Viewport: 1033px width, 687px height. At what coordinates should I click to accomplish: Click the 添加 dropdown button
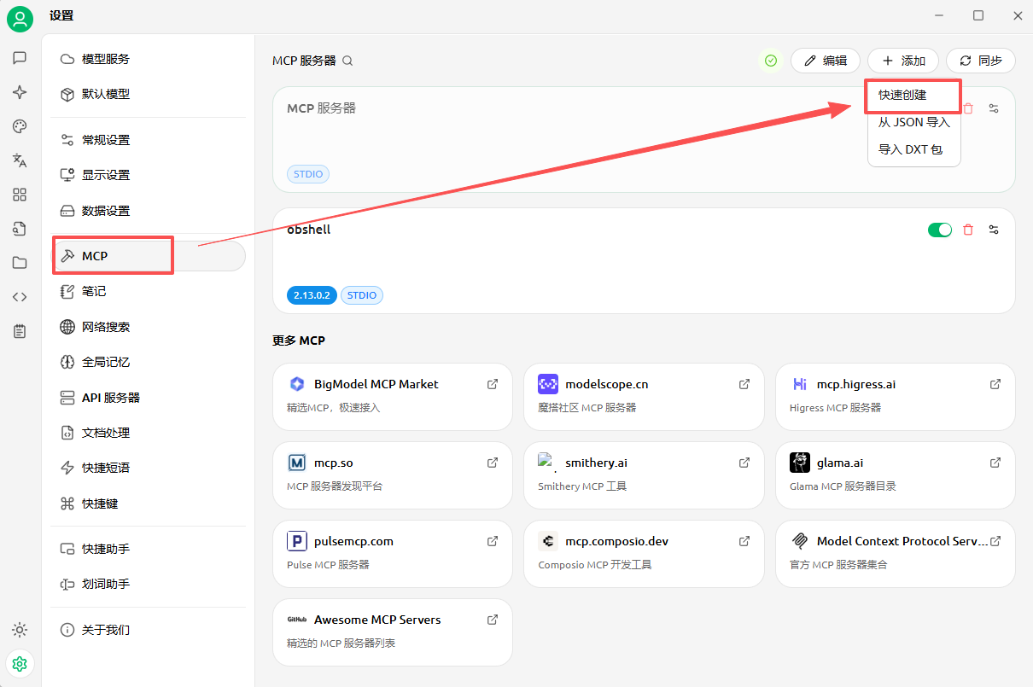[903, 61]
